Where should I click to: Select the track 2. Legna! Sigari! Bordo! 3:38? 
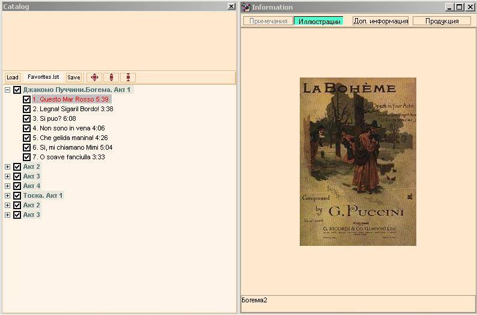click(x=73, y=109)
